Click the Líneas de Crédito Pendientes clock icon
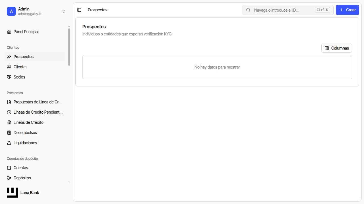 click(9, 112)
